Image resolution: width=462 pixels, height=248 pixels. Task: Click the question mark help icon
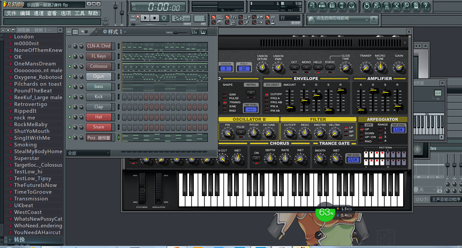[425, 6]
